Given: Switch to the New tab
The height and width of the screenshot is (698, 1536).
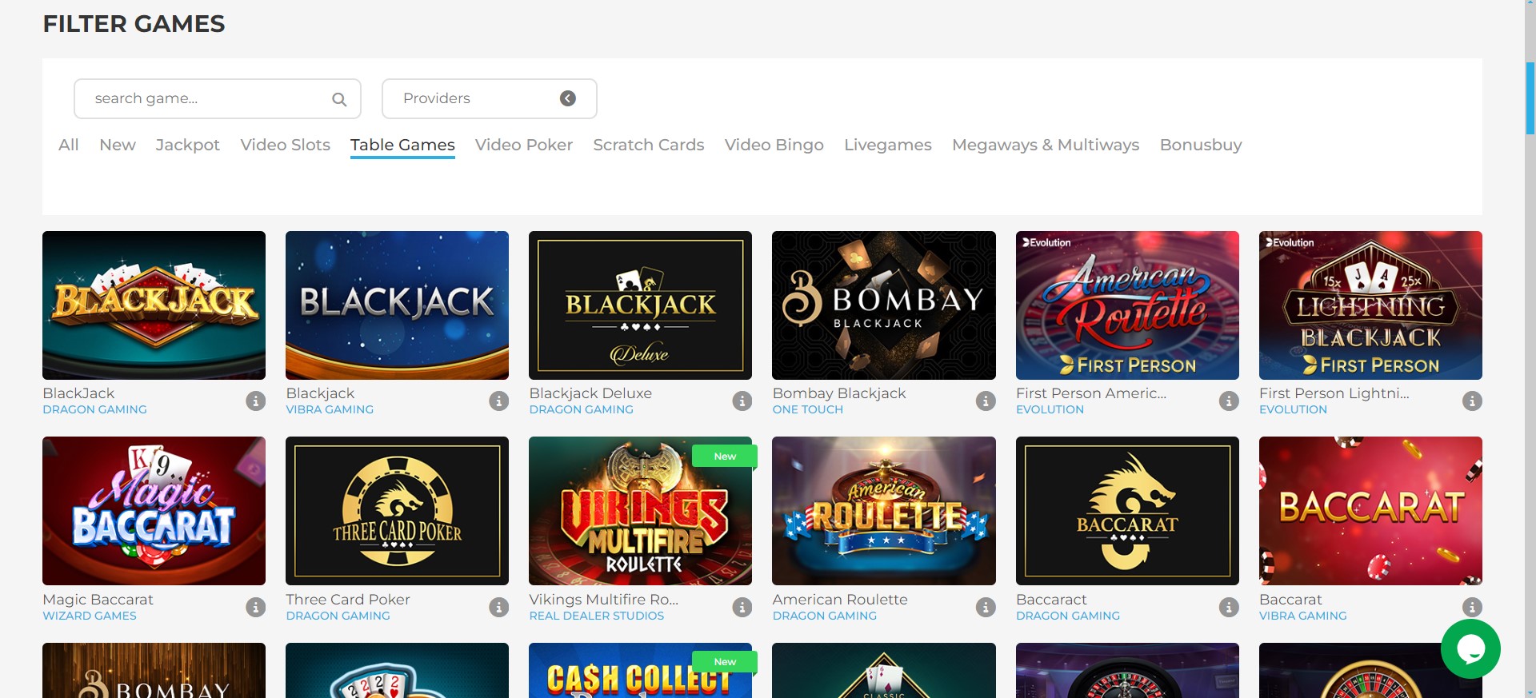Looking at the screenshot, I should tap(118, 145).
